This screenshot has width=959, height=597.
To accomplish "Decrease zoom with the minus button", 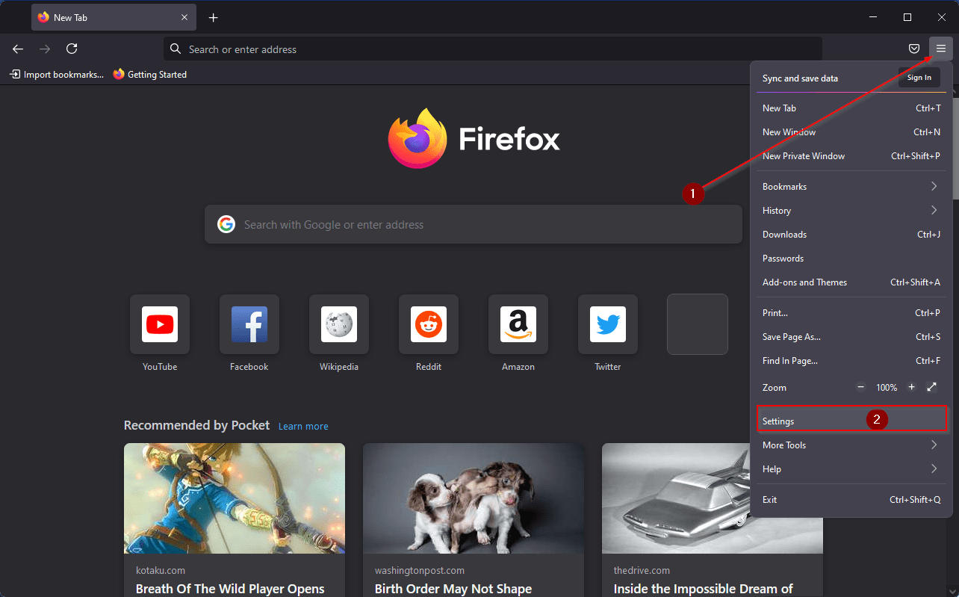I will (860, 387).
